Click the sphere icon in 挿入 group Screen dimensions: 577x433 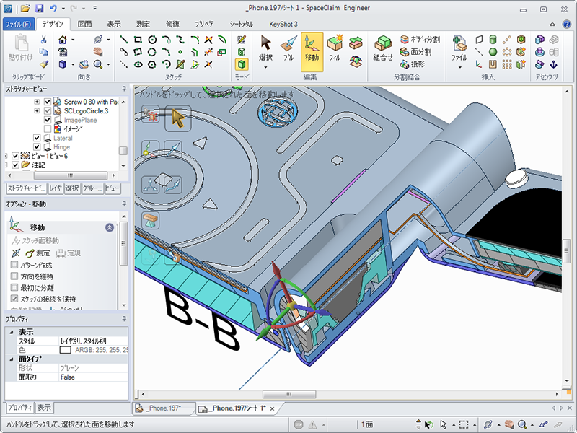click(492, 51)
